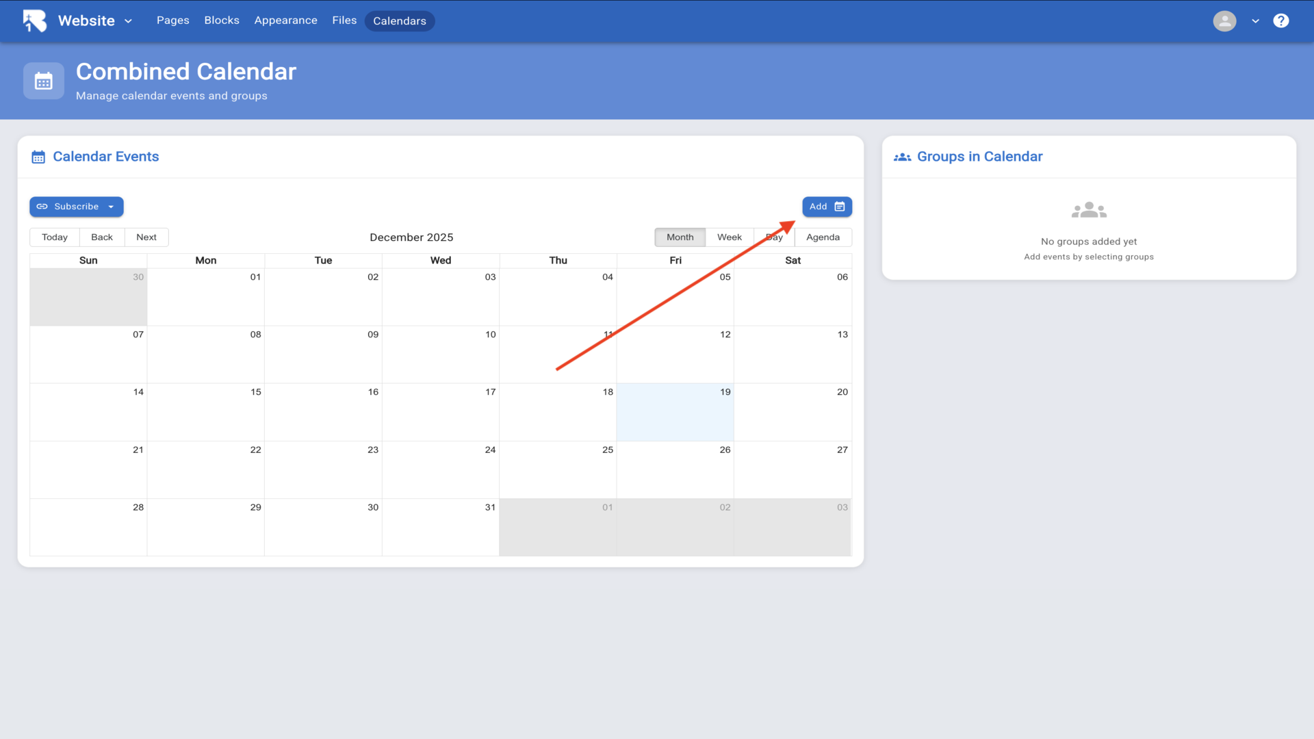The width and height of the screenshot is (1314, 739).
Task: Select December 19 date cell
Action: click(x=675, y=413)
